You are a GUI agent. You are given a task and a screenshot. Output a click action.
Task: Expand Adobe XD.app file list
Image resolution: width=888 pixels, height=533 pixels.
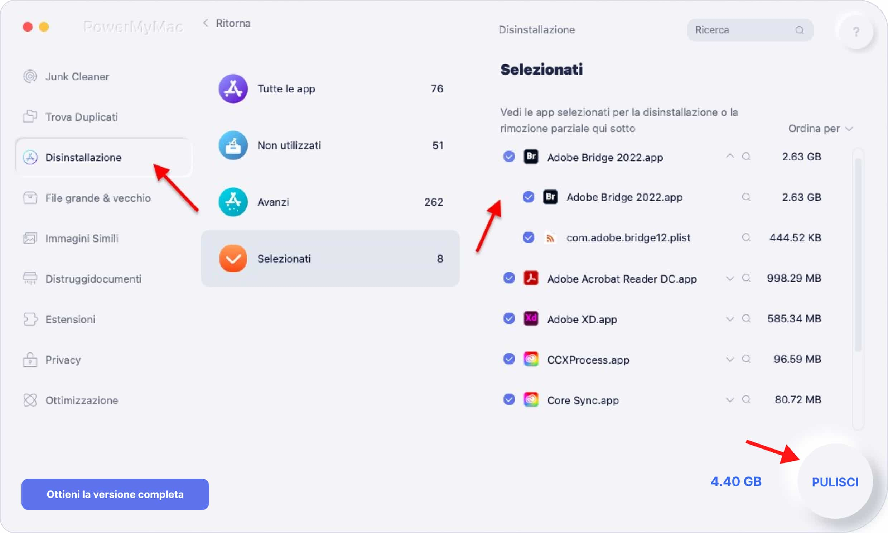(x=729, y=318)
